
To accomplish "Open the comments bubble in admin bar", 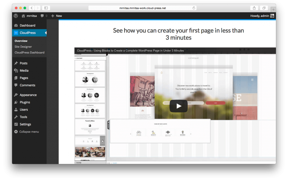I will [x=44, y=16].
